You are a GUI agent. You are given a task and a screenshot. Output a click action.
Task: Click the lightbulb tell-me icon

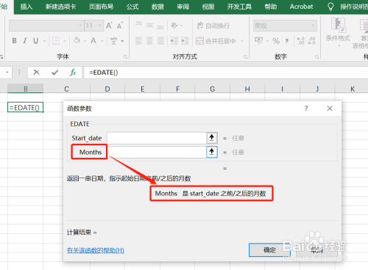tap(330, 7)
